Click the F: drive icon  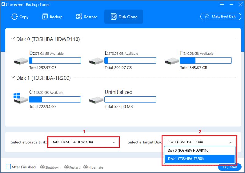pyautogui.click(x=171, y=61)
